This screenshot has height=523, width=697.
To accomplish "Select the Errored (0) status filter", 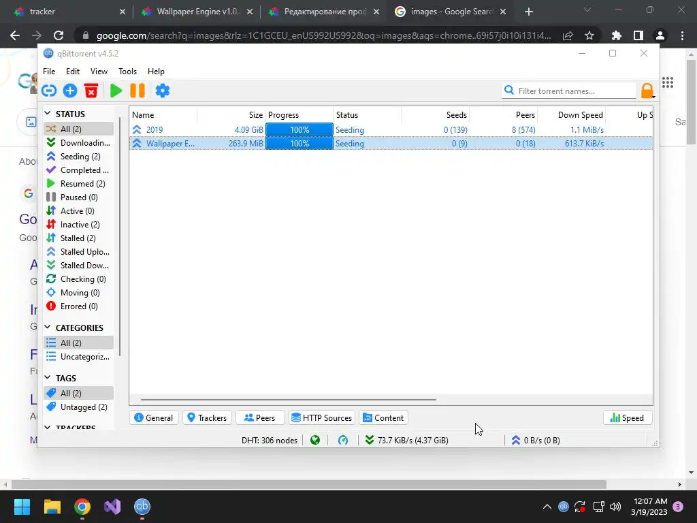I will click(78, 306).
